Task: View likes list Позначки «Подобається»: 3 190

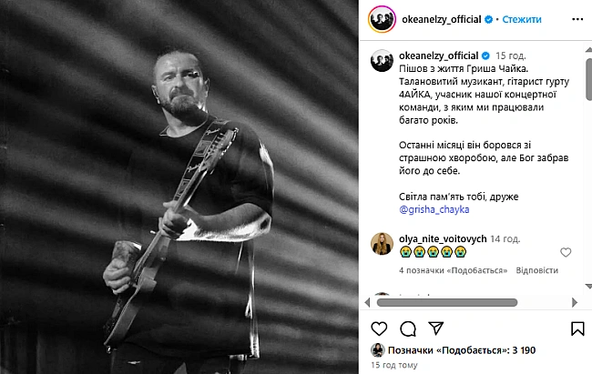Action: [462, 350]
